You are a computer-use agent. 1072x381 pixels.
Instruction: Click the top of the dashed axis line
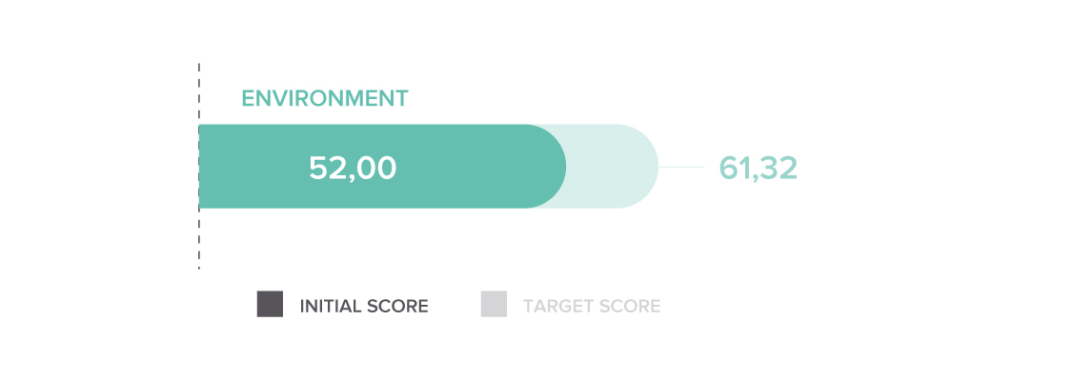[199, 68]
